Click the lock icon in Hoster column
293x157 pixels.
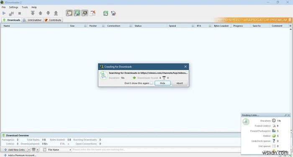point(103,26)
